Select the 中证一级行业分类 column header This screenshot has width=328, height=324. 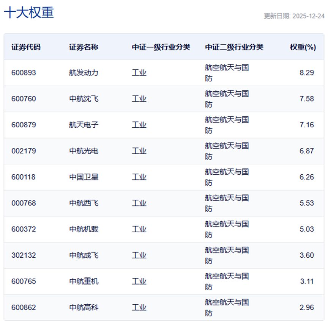[x=161, y=47]
